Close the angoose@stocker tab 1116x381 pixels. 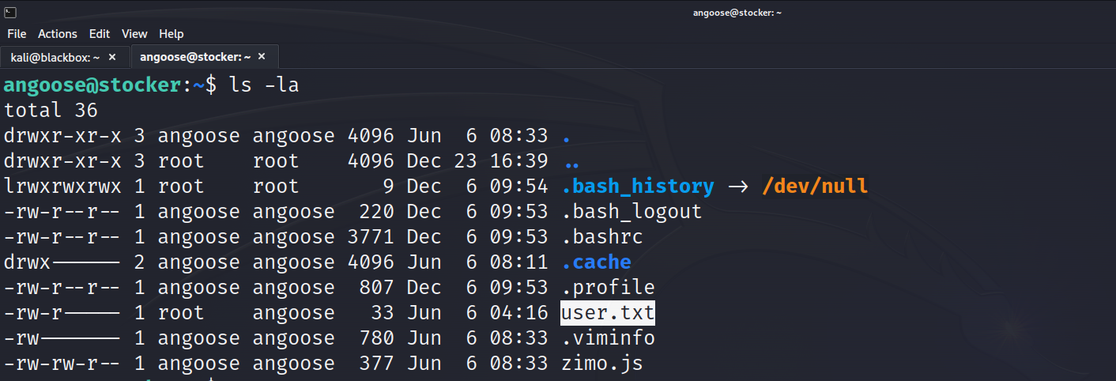pos(262,58)
